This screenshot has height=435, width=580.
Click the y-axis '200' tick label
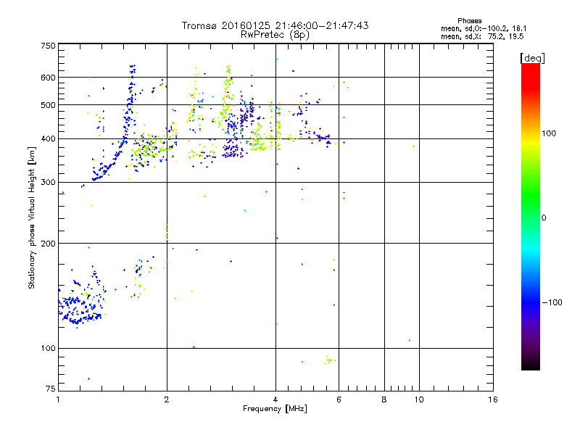[48, 244]
